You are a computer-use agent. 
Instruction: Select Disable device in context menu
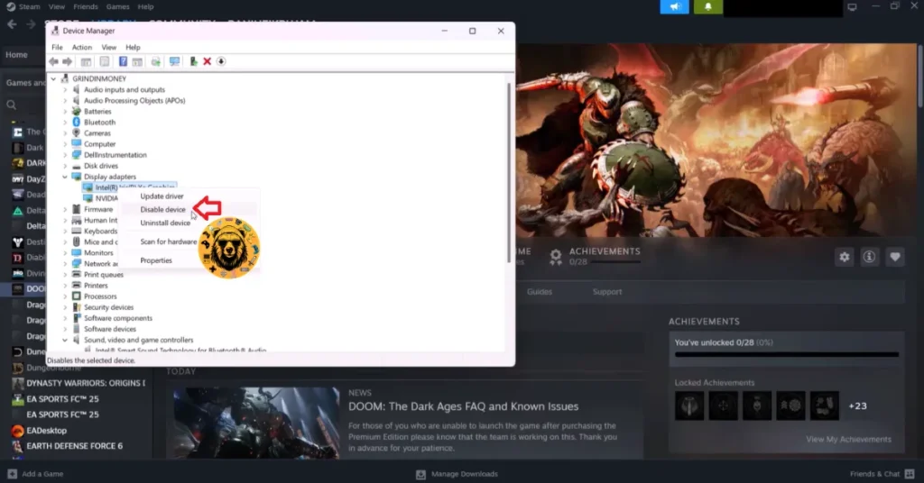[163, 210]
